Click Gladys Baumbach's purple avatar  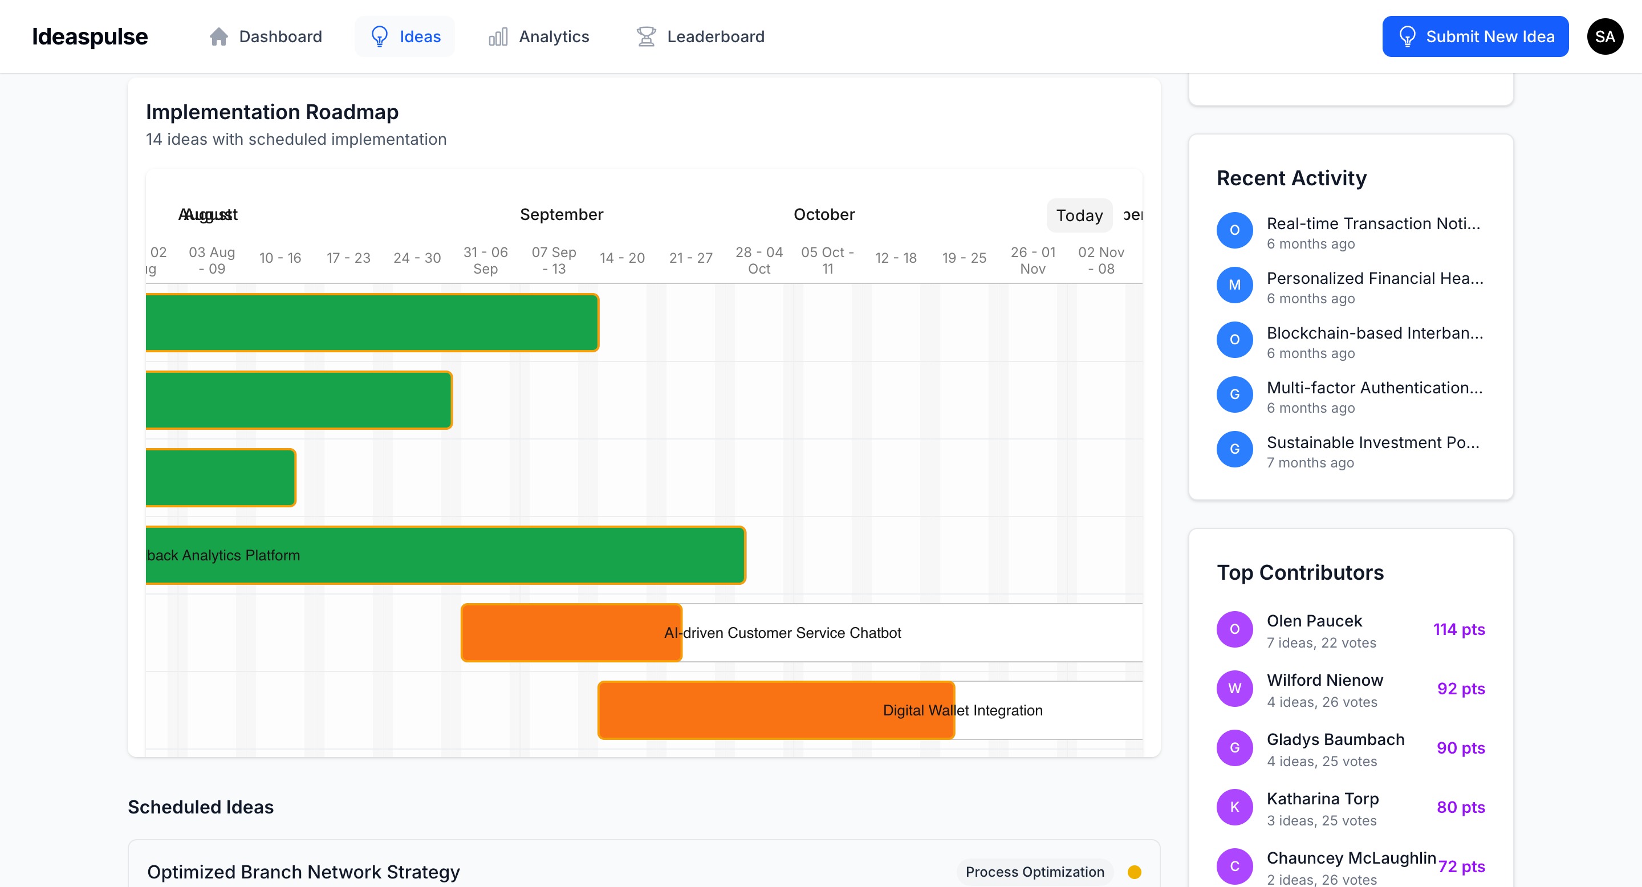click(1234, 748)
